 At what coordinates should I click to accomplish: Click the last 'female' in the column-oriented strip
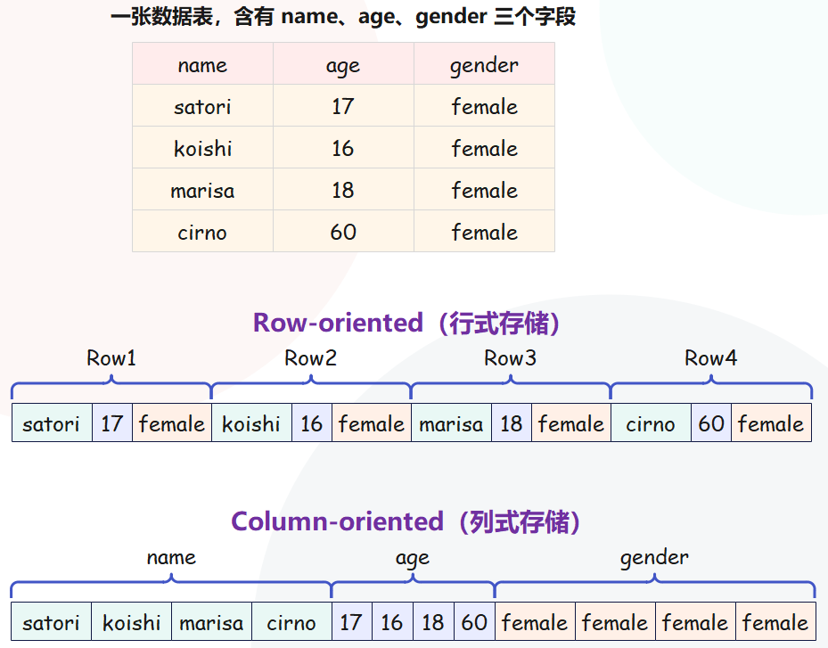775,622
